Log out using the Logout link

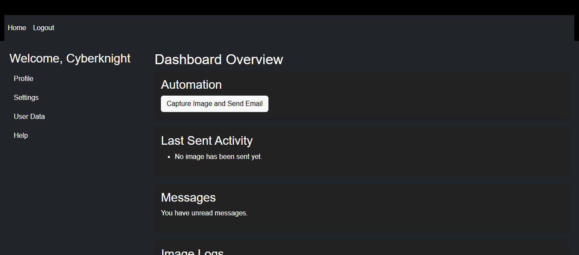pyautogui.click(x=43, y=28)
